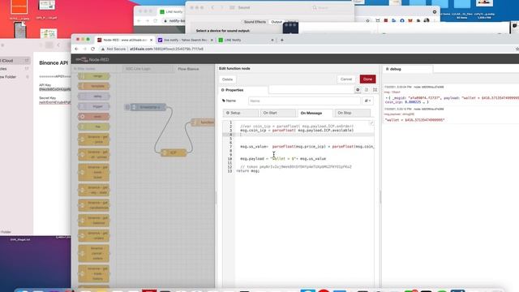Image resolution: width=519 pixels, height=292 pixels.
Task: Click the API Key link in Binance API note
Action: [x=55, y=89]
